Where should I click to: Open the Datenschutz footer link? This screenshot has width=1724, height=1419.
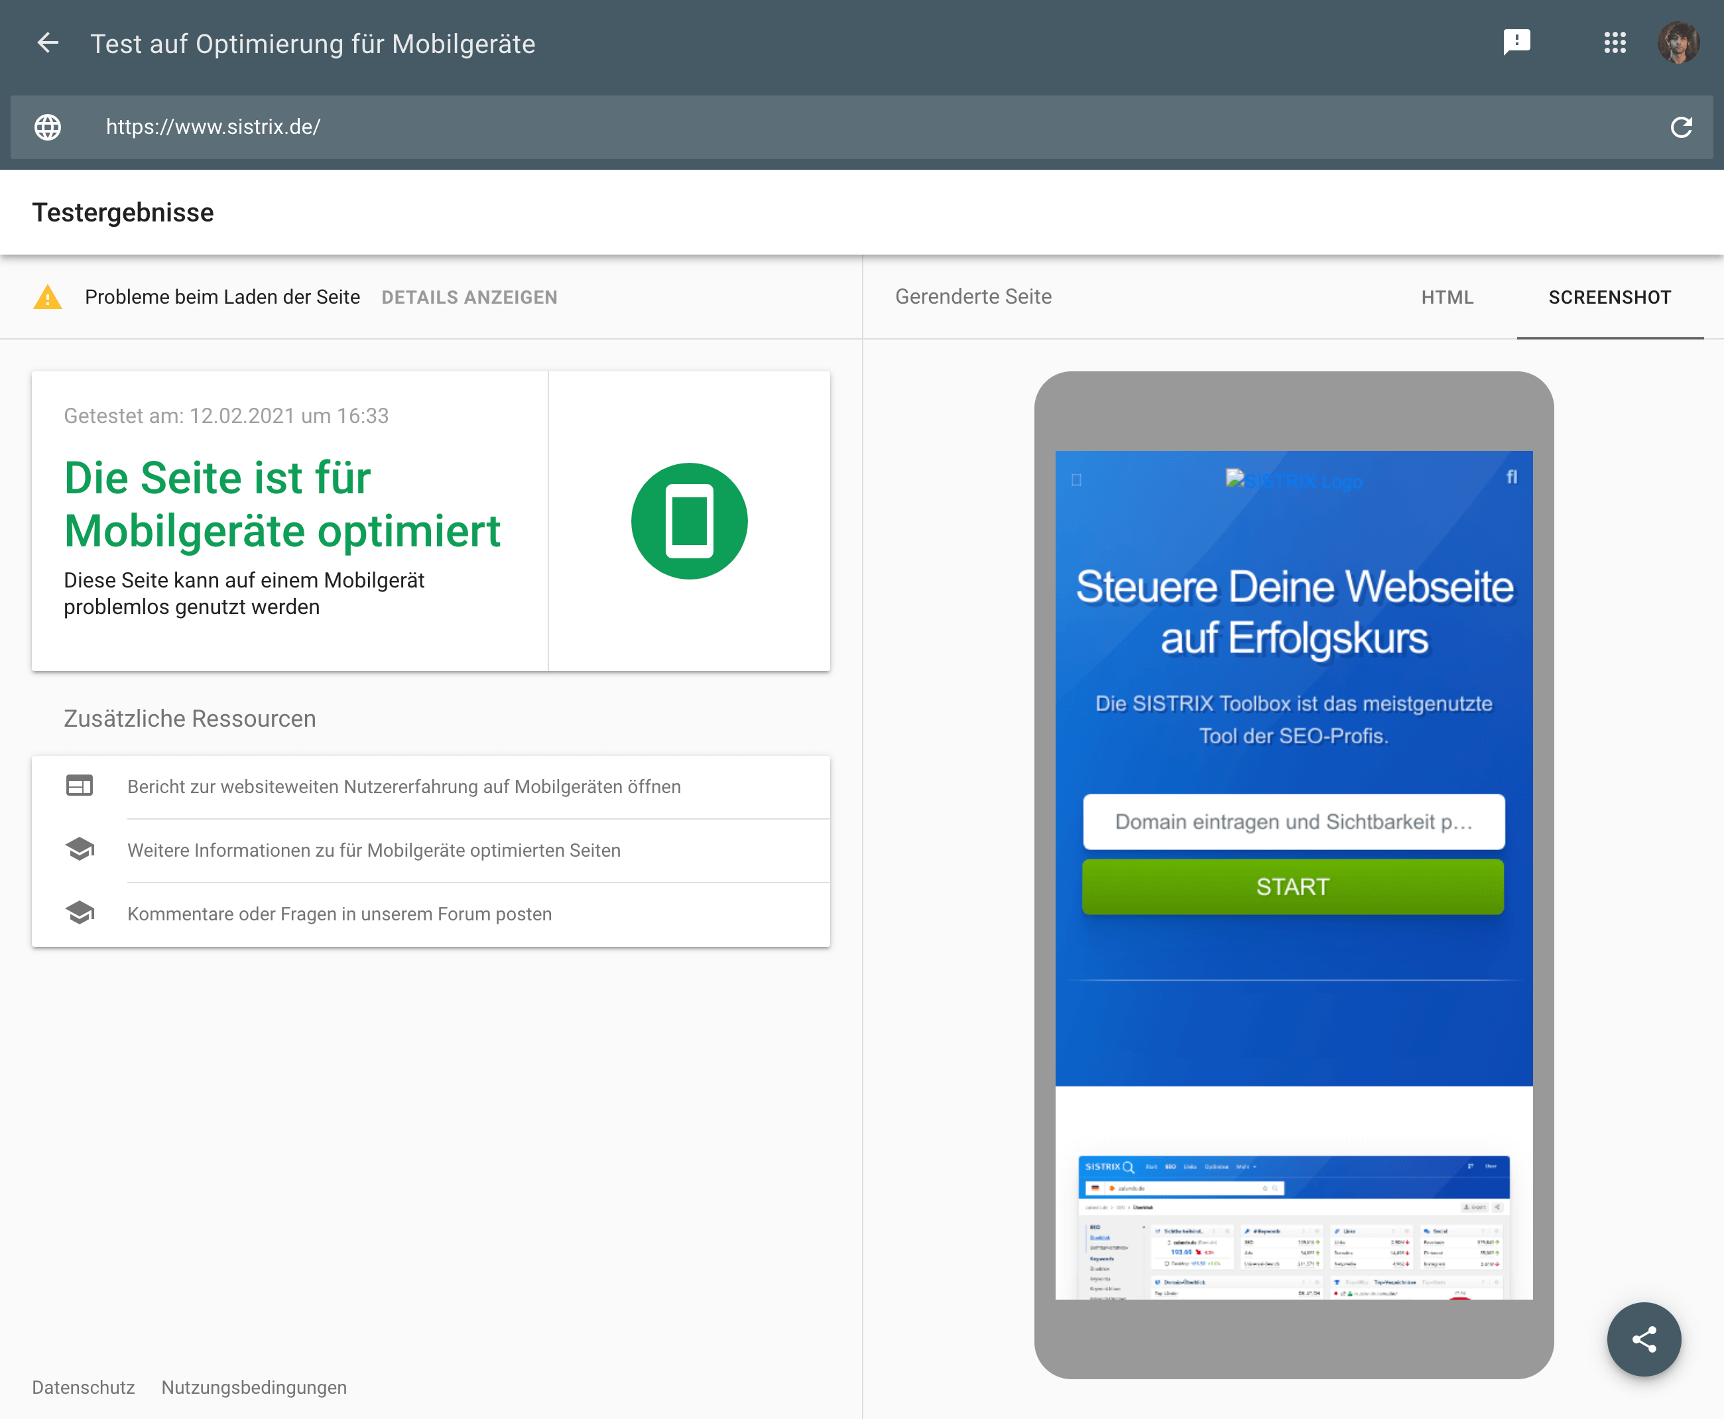coord(84,1387)
